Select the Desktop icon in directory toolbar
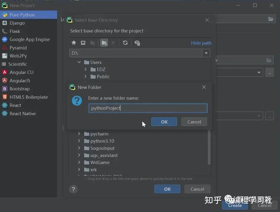Screen dimensions: 280x212 pyautogui.click(x=83, y=43)
